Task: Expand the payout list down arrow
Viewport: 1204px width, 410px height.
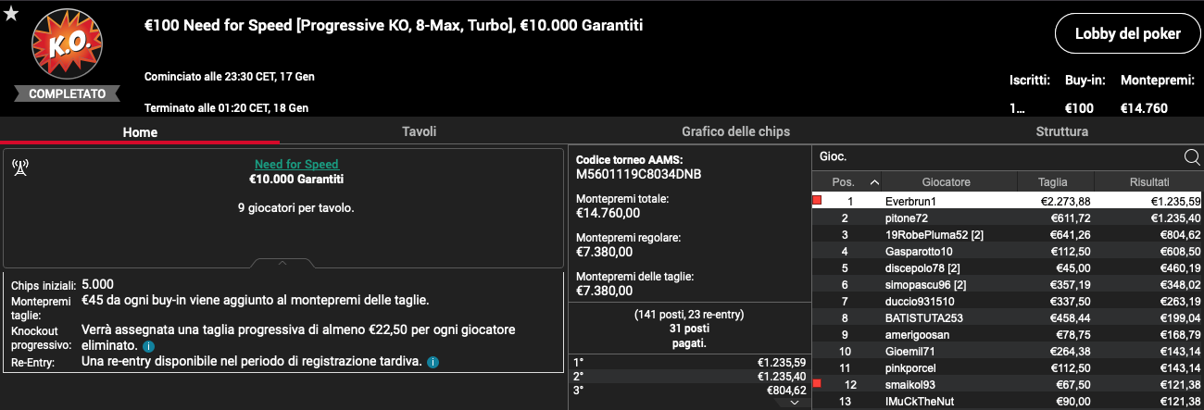Action: [x=795, y=403]
